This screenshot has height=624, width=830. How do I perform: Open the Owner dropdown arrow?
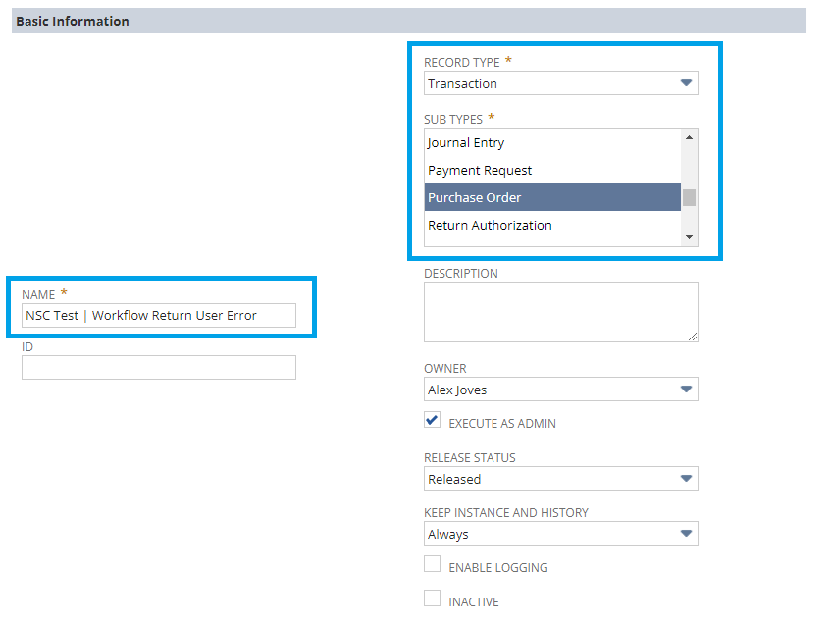pos(686,389)
